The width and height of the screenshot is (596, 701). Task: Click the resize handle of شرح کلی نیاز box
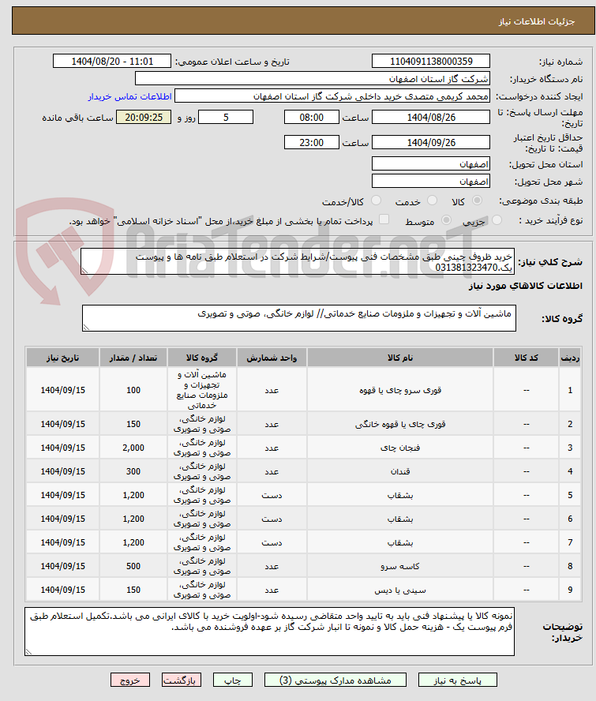84,271
